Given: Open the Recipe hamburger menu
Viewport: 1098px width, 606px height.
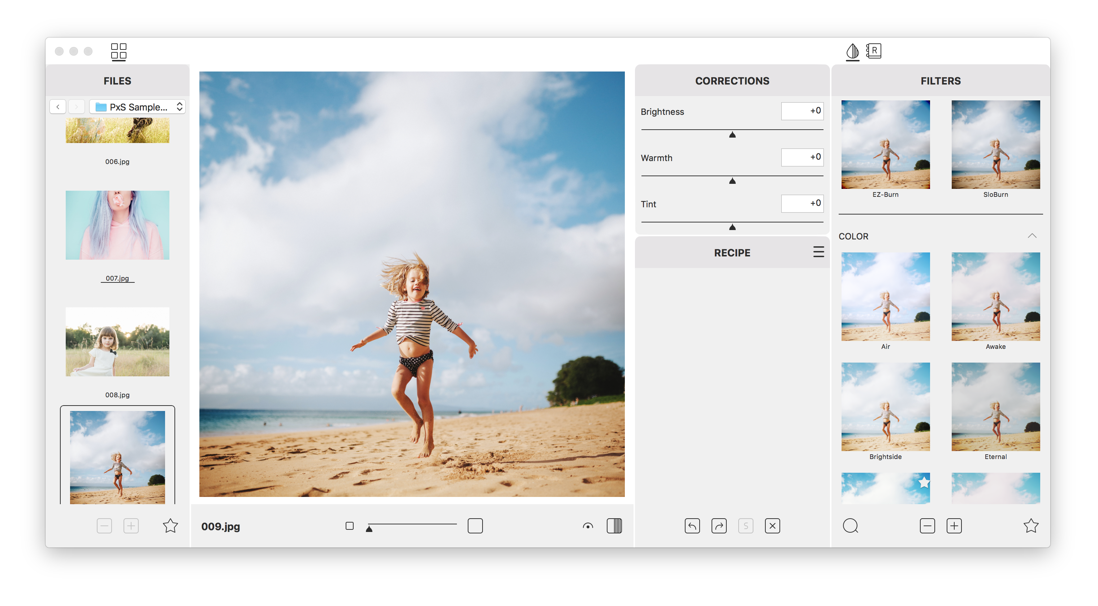Looking at the screenshot, I should tap(818, 252).
